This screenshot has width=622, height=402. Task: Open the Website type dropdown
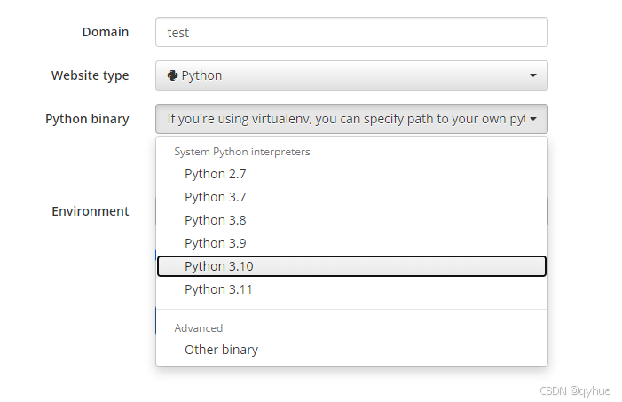pos(350,75)
